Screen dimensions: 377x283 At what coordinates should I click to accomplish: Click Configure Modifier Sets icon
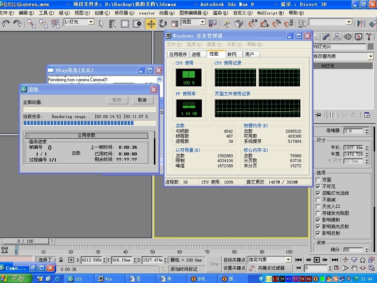(x=367, y=115)
